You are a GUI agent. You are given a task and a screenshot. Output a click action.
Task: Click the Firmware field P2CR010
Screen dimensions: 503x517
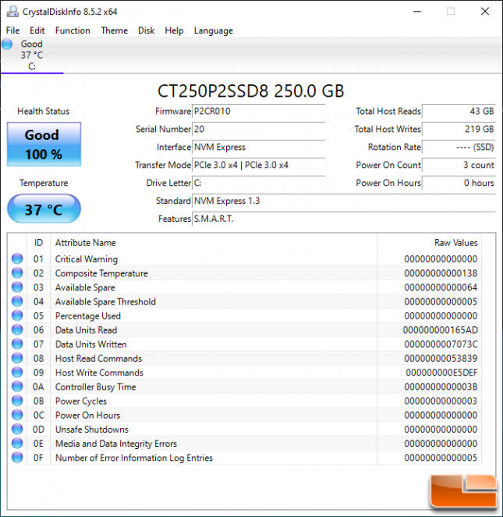[258, 112]
